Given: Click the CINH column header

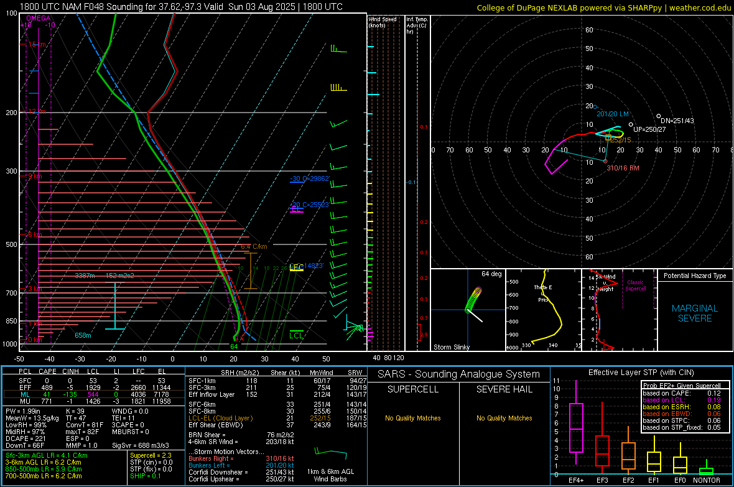Looking at the screenshot, I should click(71, 371).
